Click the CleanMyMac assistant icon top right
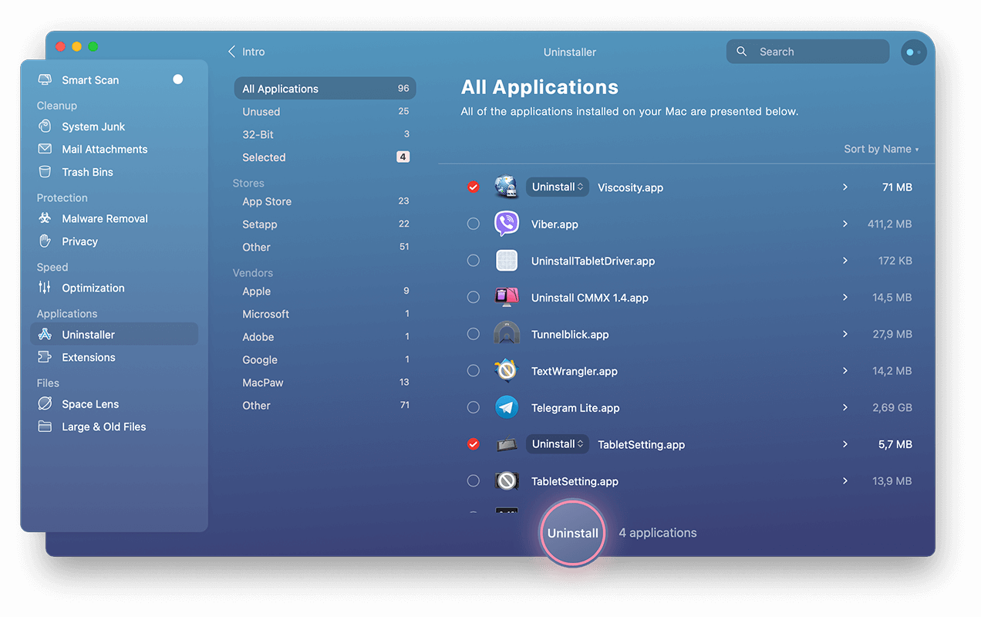Image resolution: width=981 pixels, height=617 pixels. (913, 52)
